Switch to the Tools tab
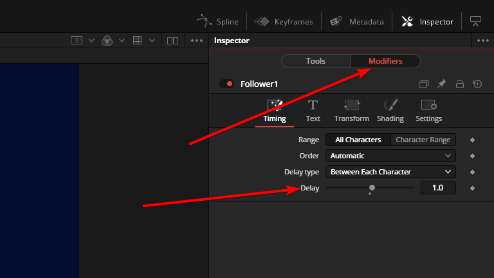494x278 pixels. tap(316, 61)
